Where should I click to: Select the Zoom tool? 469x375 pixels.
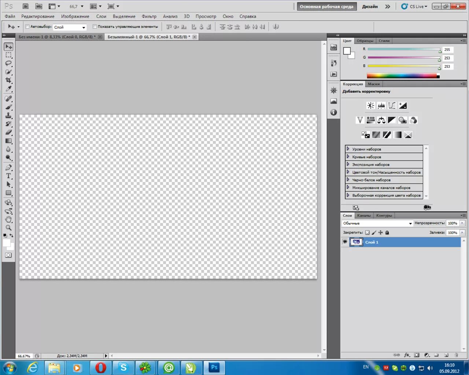tap(9, 227)
